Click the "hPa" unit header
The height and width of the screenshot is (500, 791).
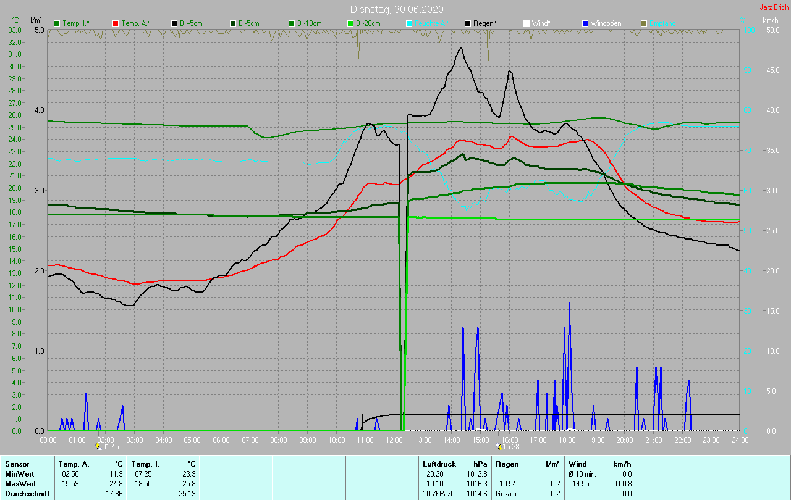click(x=480, y=464)
